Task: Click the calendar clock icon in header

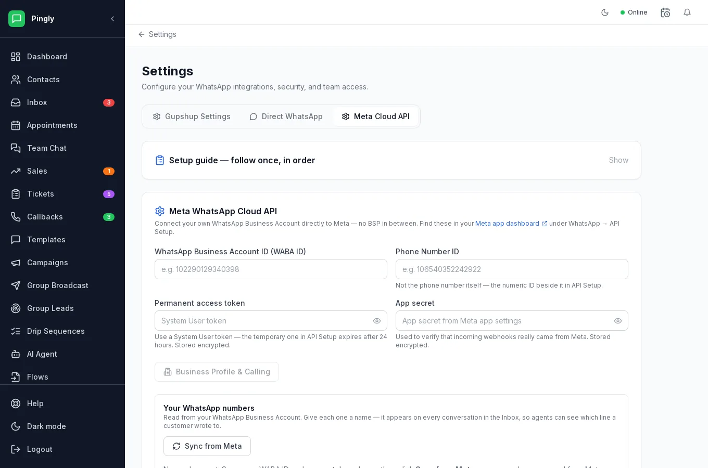Action: pos(665,12)
